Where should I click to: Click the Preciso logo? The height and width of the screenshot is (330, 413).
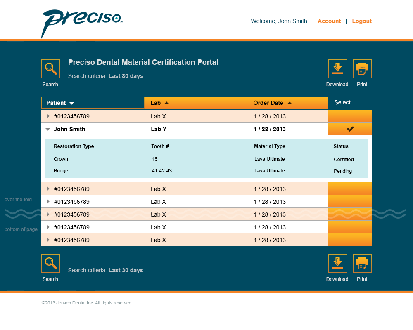pyautogui.click(x=82, y=23)
